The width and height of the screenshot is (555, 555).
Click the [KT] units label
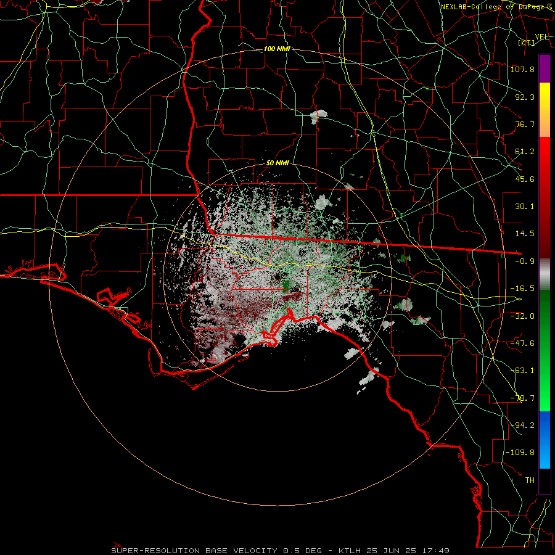527,43
